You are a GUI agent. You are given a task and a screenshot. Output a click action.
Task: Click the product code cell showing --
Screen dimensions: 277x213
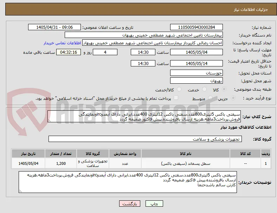coord(245,163)
